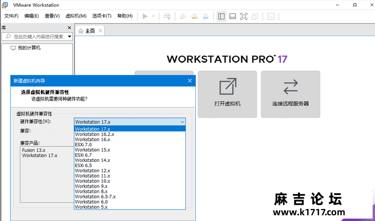This screenshot has width=375, height=221.
Task: Select Workstation 17.x in the dropdown list
Action: tap(130, 129)
